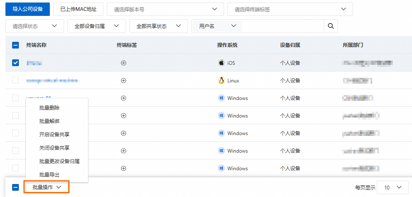Check the Linux device row checkbox
Screen dimensions: 412x197
click(15, 81)
